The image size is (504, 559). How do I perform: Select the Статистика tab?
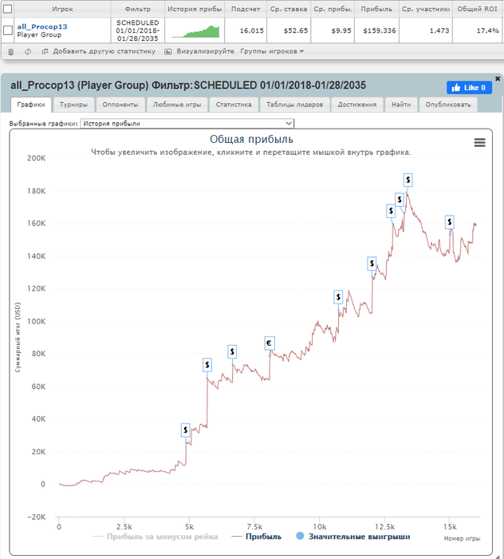pyautogui.click(x=234, y=105)
